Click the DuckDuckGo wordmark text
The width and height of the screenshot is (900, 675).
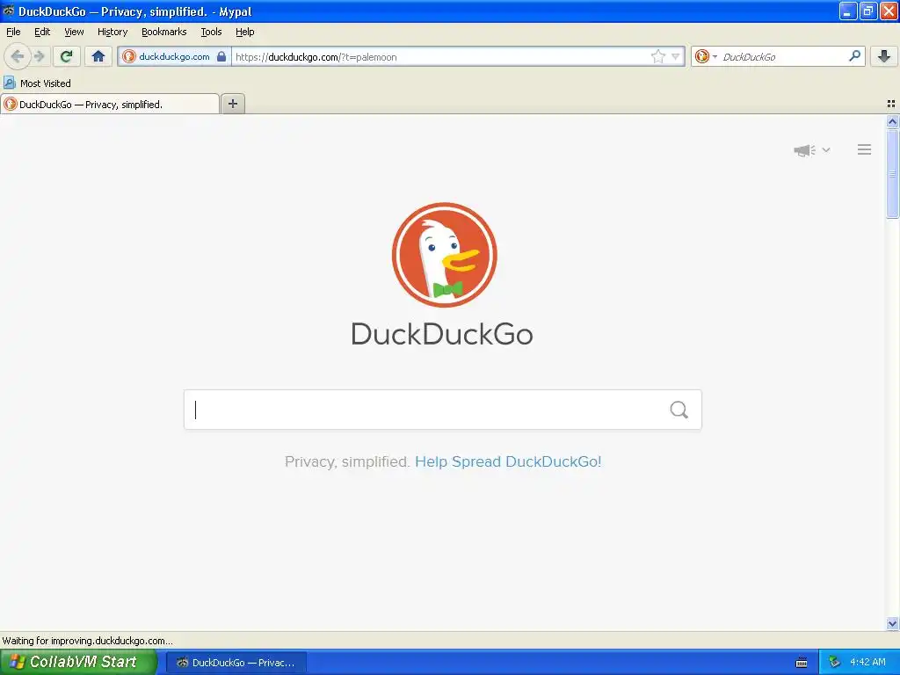[x=442, y=333]
